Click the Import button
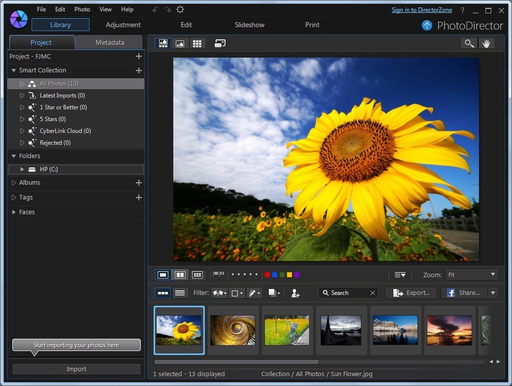This screenshot has height=386, width=512. pyautogui.click(x=76, y=369)
